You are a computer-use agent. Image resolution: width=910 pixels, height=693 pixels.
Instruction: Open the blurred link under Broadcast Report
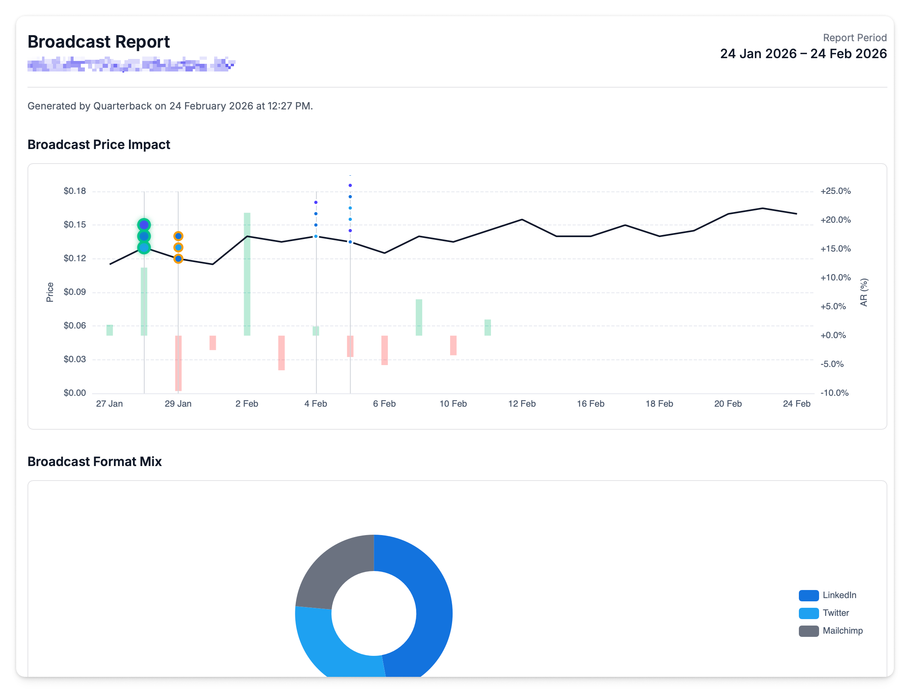(x=131, y=64)
